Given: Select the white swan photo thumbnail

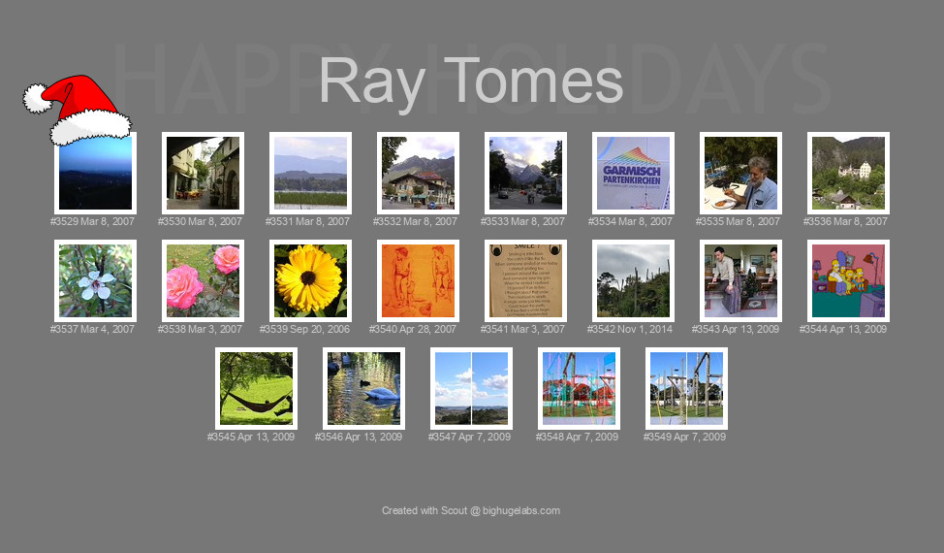Looking at the screenshot, I should [363, 388].
